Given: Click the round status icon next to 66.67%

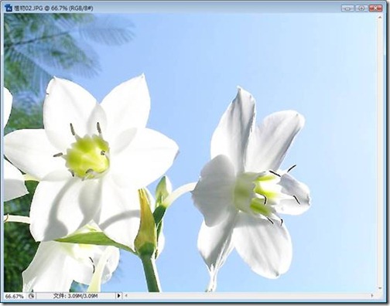Looking at the screenshot, I should click(x=31, y=296).
